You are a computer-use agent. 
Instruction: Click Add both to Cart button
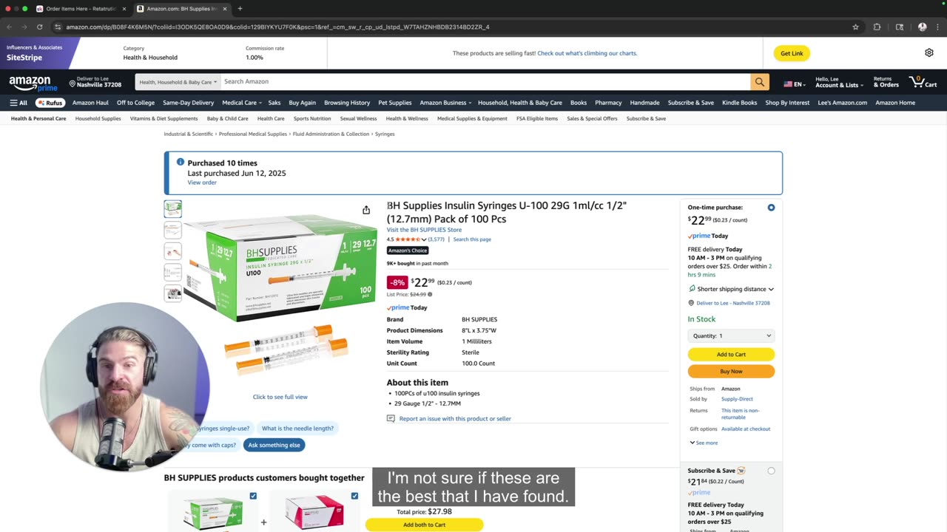[x=424, y=525]
